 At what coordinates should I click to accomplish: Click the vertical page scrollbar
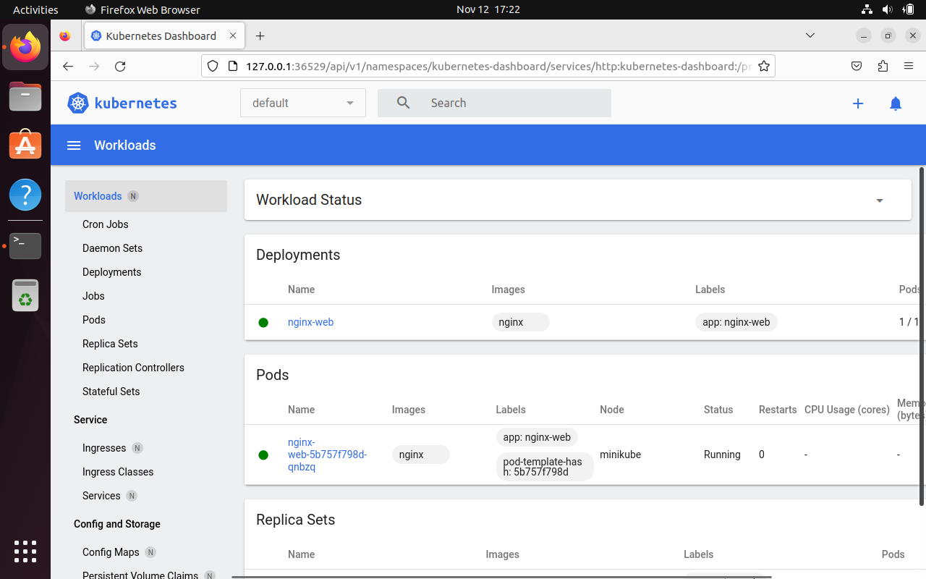point(921,337)
